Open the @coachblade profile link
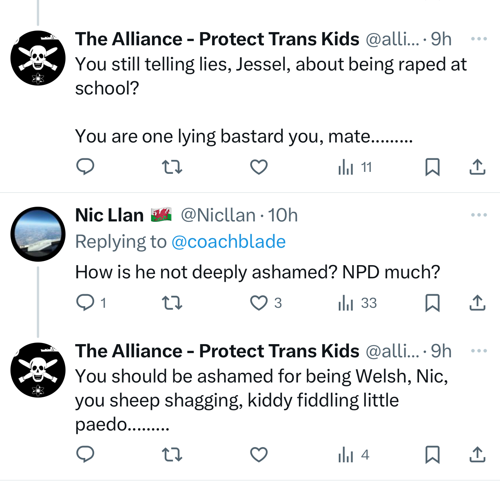500x487 pixels. tap(228, 242)
